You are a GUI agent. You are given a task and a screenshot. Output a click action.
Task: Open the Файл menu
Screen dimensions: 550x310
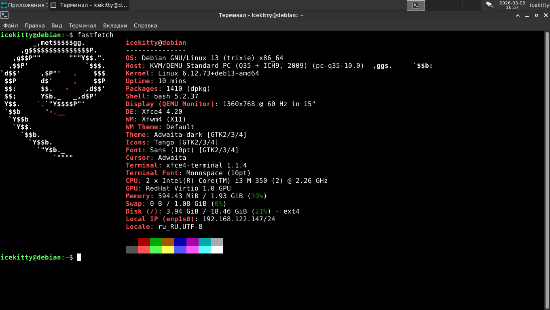(x=11, y=25)
